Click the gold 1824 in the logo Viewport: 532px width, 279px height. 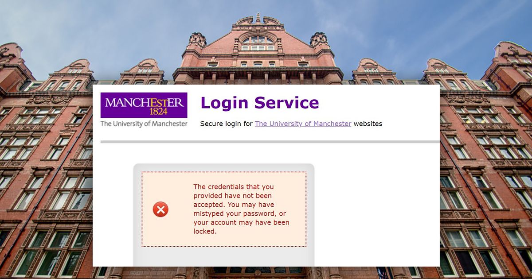pos(158,111)
